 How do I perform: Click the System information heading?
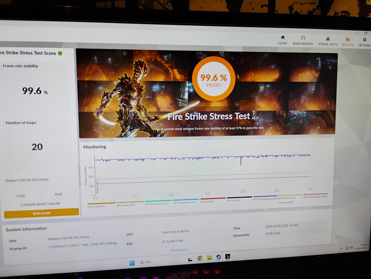tap(26, 229)
